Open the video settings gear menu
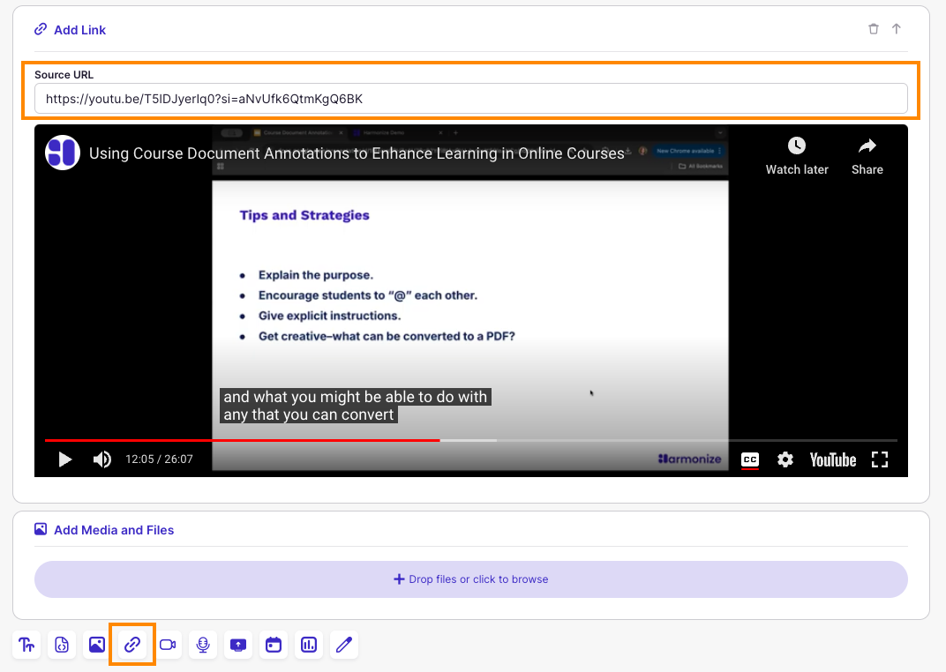Screen dimensions: 946x672 [x=785, y=459]
